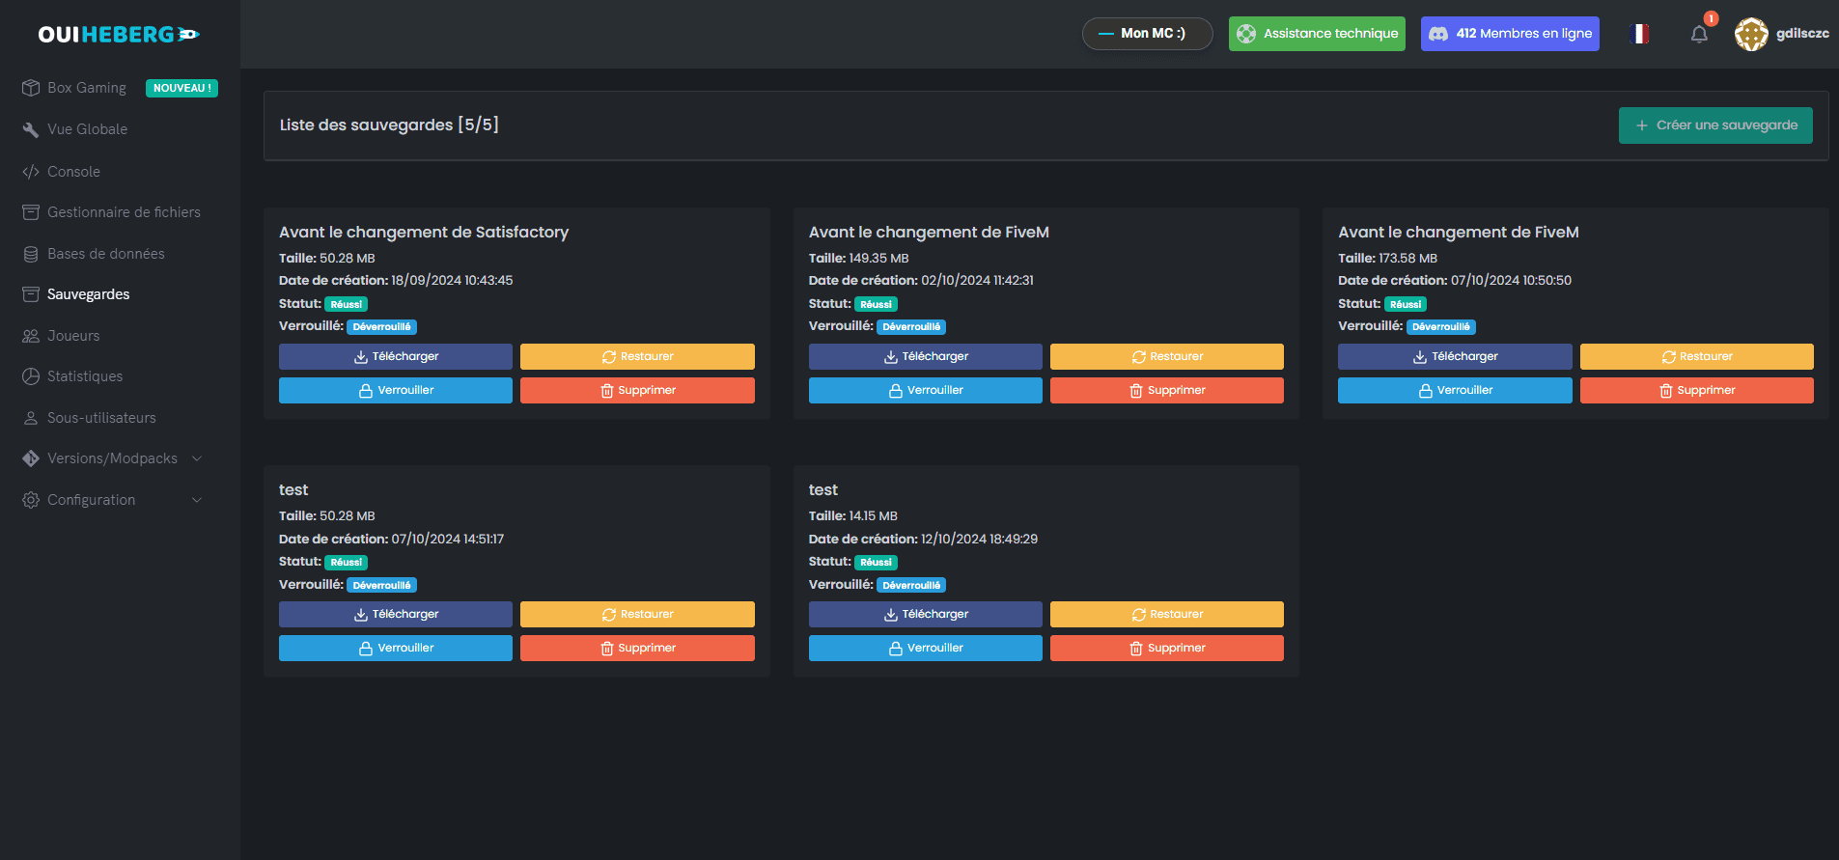Screen dimensions: 1839x860
Task: Click 412 Membres en ligne button
Action: pos(1510,34)
